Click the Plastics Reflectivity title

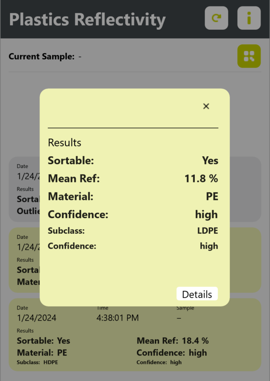(x=87, y=19)
